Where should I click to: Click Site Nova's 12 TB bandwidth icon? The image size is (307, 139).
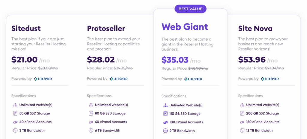click(x=242, y=130)
